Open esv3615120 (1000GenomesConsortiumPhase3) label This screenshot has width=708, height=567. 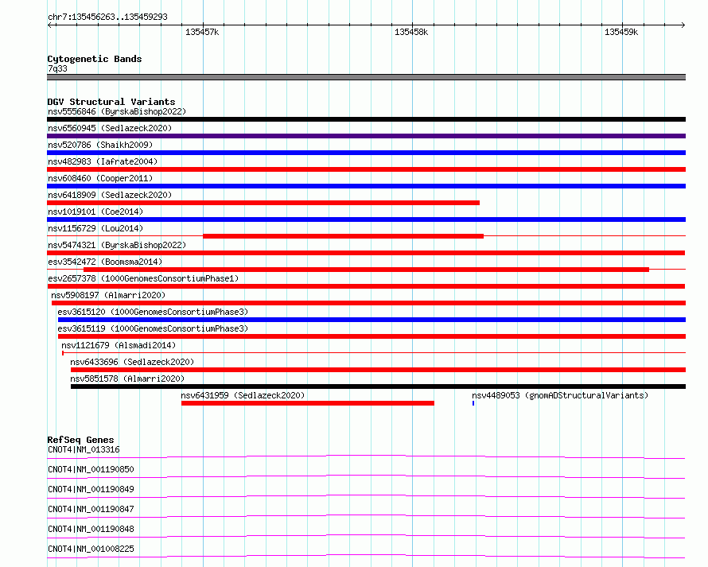(153, 312)
